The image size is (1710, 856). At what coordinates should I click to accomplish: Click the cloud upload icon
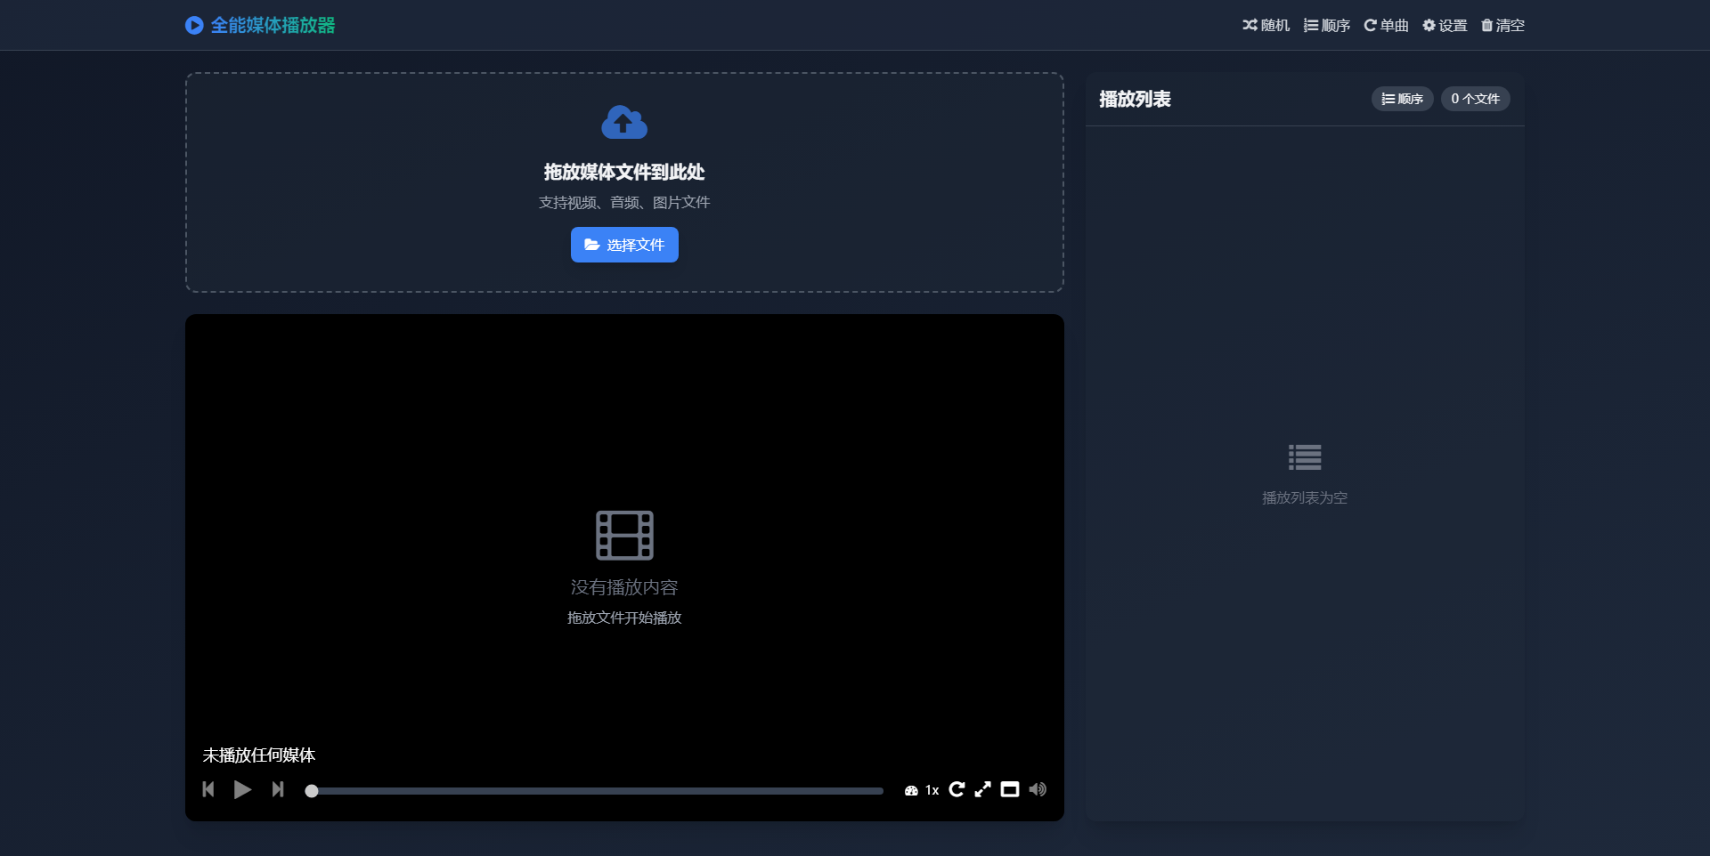click(624, 123)
